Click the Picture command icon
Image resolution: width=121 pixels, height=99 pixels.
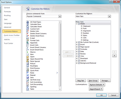[x=28, y=64]
